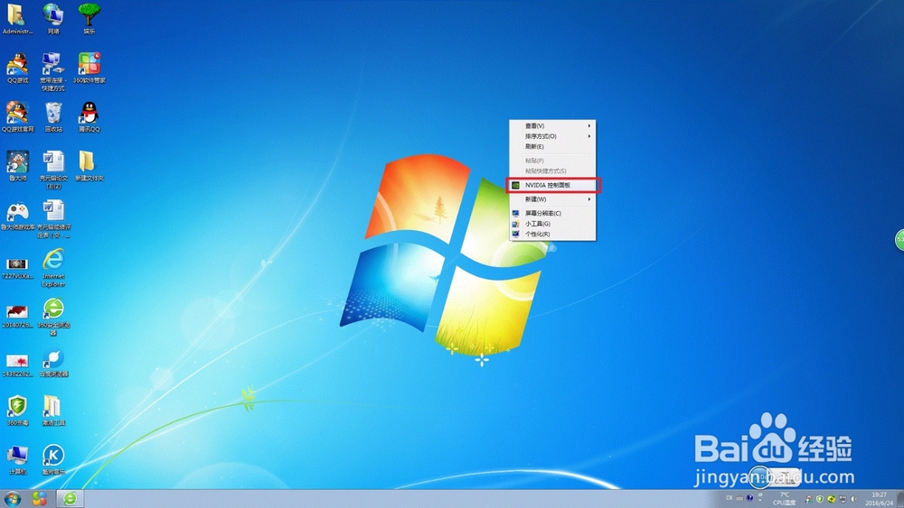Expand the 排序方式(O) submenu arrow
Image resolution: width=904 pixels, height=508 pixels.
[589, 136]
